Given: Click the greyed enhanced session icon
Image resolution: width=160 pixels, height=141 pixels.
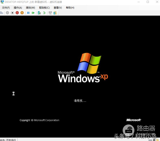Looking at the screenshot, I should click(x=50, y=13).
